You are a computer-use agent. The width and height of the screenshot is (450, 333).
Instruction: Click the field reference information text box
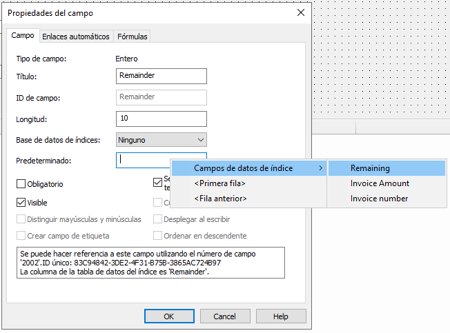coord(150,263)
